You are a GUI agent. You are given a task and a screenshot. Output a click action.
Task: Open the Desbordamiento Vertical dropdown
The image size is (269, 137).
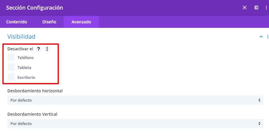click(135, 124)
